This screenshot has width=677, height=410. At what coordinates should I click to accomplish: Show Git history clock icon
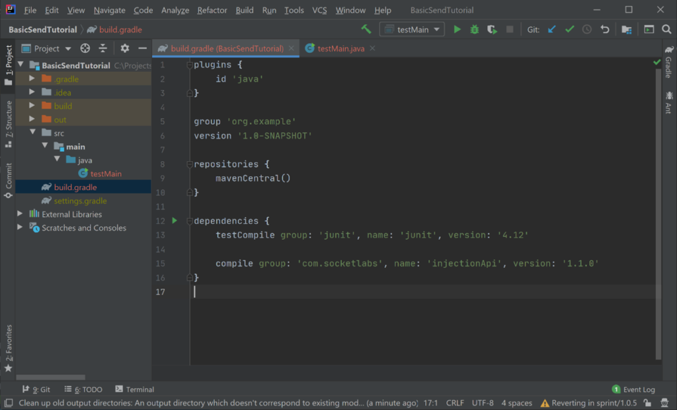587,29
